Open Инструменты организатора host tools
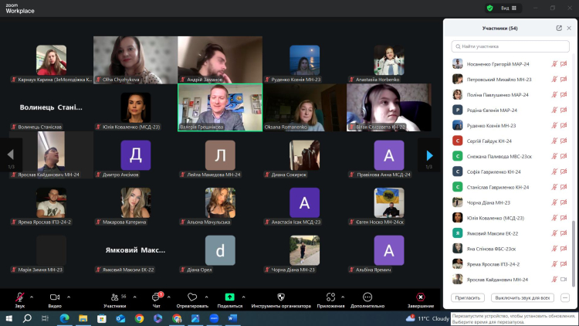 [x=281, y=297]
